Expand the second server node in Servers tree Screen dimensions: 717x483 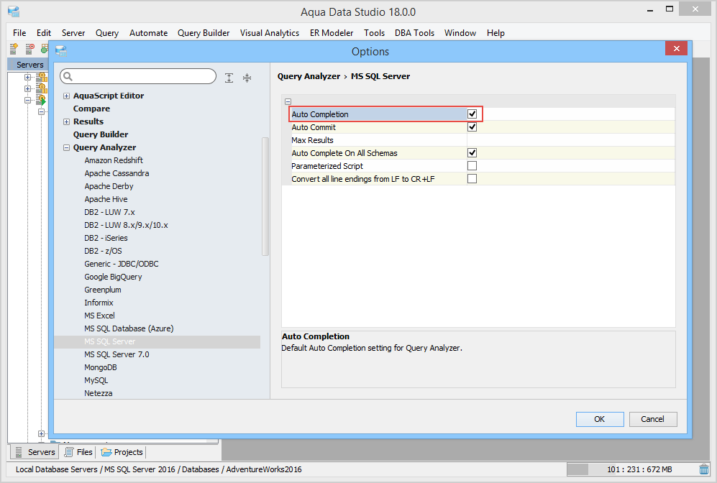point(28,88)
